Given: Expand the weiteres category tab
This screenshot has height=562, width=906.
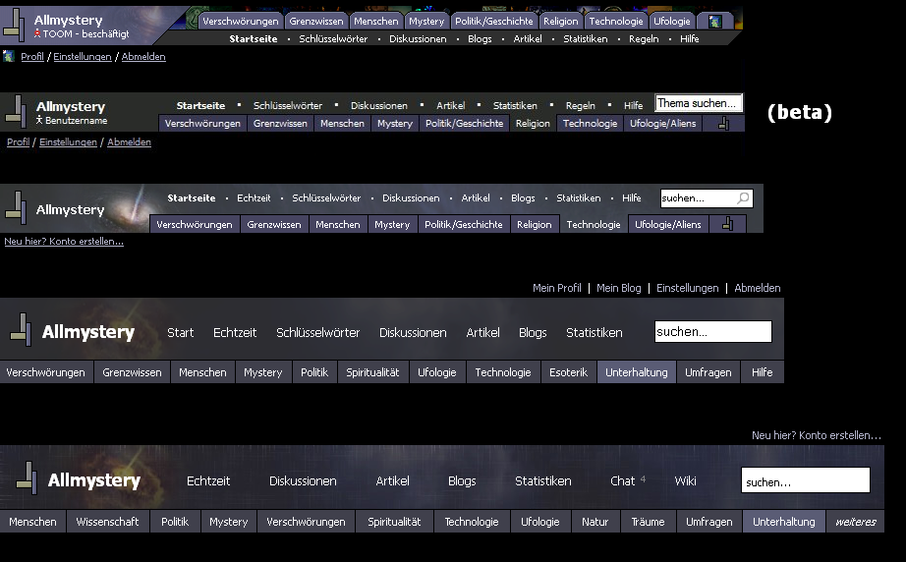Looking at the screenshot, I should pos(855,522).
